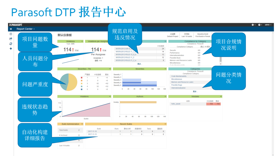The image size is (278, 156).
Task: Open menu icon of Severities bar widget
Action: coord(165,69)
